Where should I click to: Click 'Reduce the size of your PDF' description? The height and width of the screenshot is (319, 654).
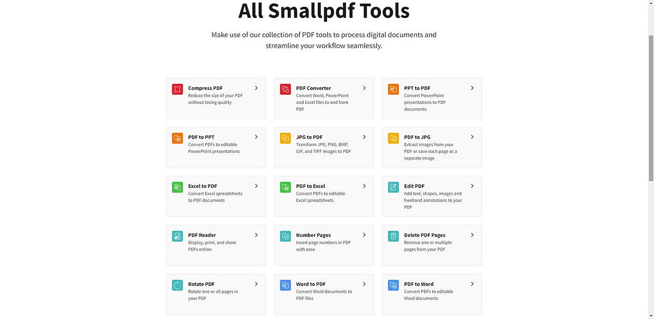pos(215,99)
